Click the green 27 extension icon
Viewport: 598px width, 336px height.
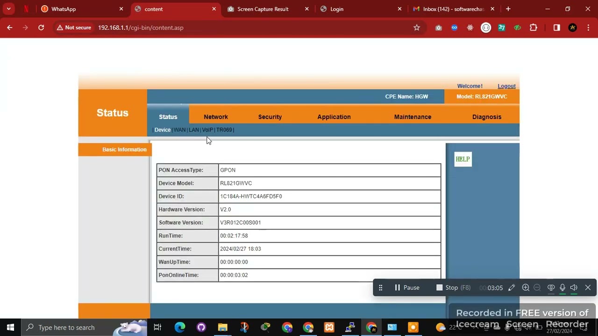click(502, 28)
